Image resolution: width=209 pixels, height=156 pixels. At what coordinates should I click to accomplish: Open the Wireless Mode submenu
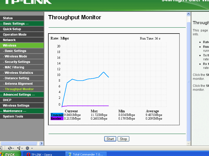click(x=22, y=56)
